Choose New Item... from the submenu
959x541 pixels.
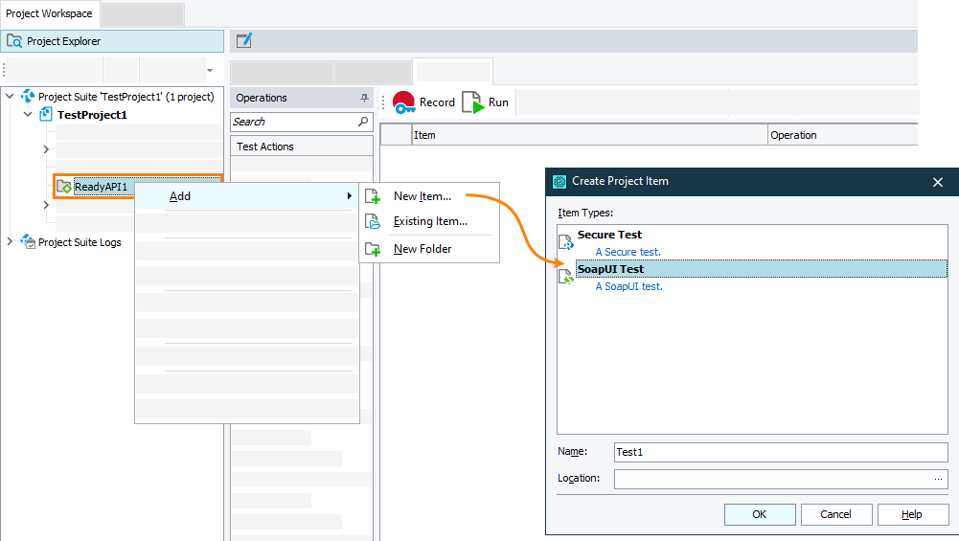422,196
